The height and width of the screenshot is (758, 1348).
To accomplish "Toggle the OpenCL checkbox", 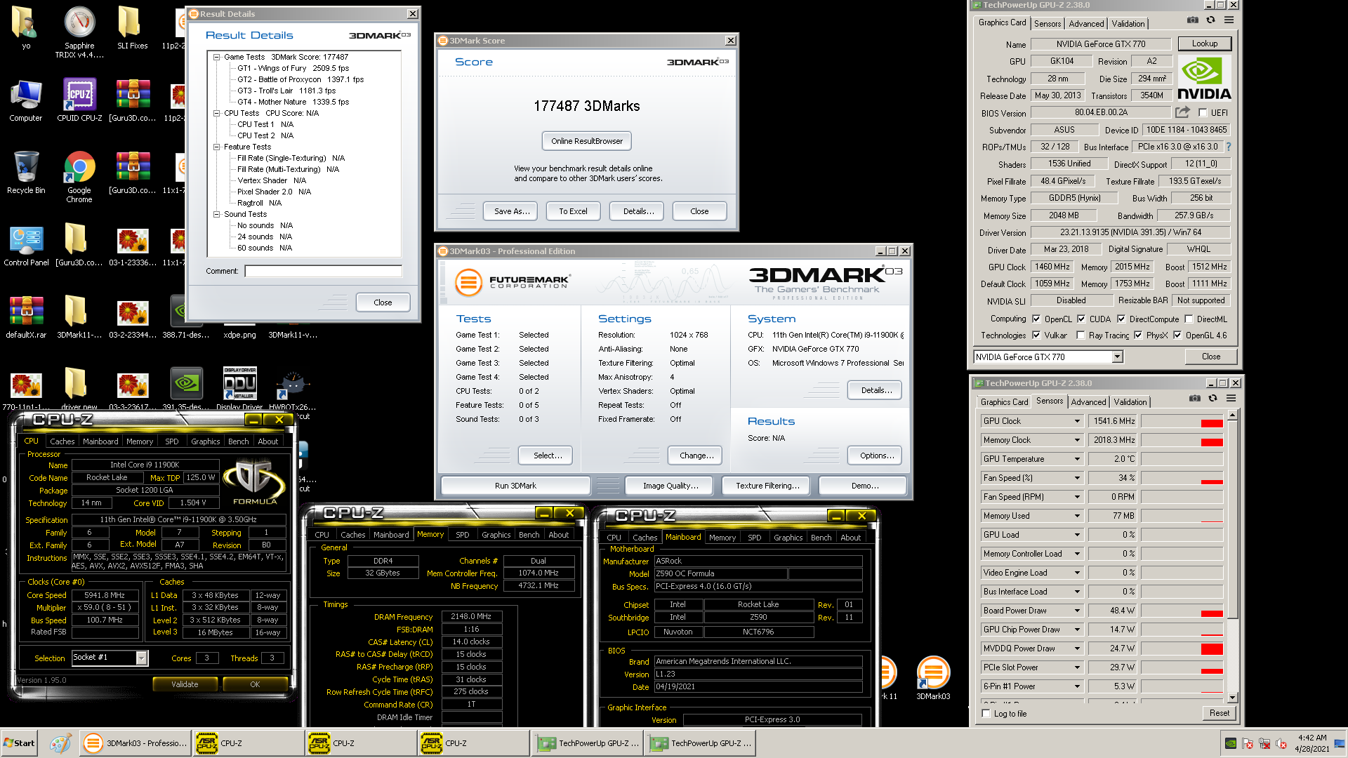I will point(1036,319).
